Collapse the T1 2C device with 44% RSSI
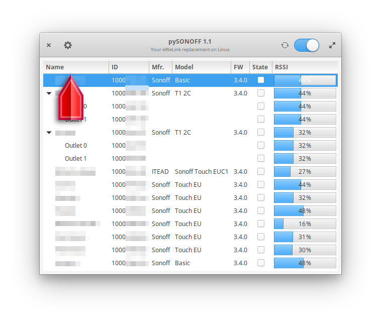This screenshot has height=321, width=381. (x=49, y=93)
